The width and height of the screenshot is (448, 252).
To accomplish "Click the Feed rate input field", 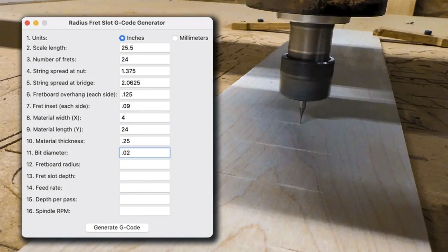I will click(144, 187).
